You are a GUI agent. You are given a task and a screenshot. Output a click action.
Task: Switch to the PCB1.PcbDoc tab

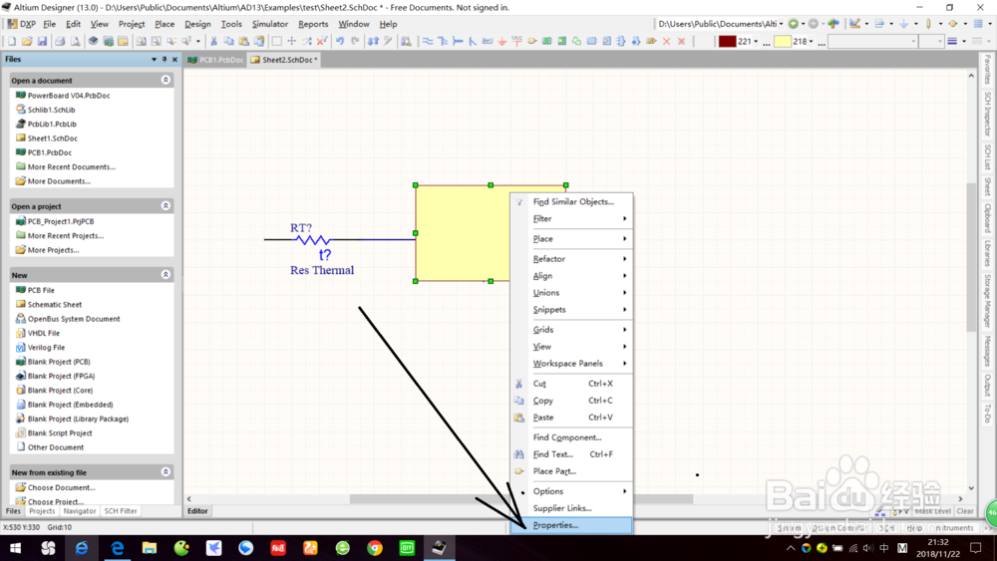tap(216, 60)
